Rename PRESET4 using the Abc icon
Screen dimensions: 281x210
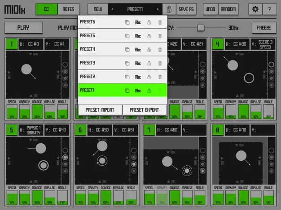point(138,50)
